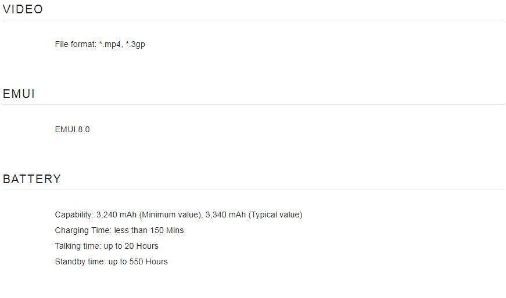Click the EMUI 8.0 version text
Viewport: 506px width, 298px height.
click(72, 129)
